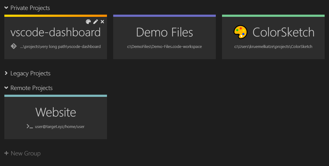Click the plus icon next to New Group
Image resolution: width=329 pixels, height=166 pixels.
tap(6, 153)
